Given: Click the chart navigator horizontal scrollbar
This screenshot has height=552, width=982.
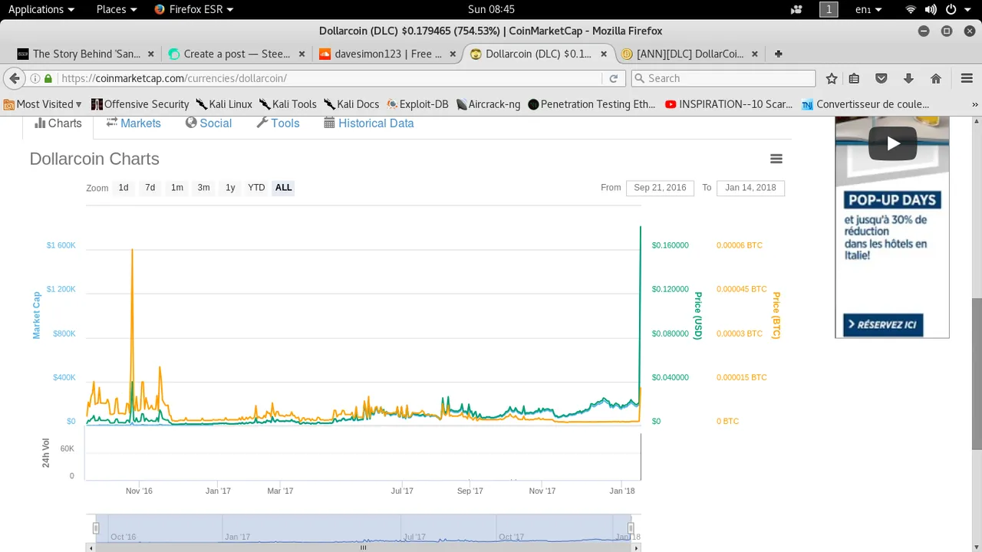Looking at the screenshot, I should 364,547.
